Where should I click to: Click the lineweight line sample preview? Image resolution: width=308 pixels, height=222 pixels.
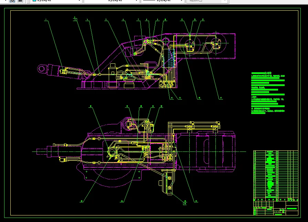click(x=149, y=1)
